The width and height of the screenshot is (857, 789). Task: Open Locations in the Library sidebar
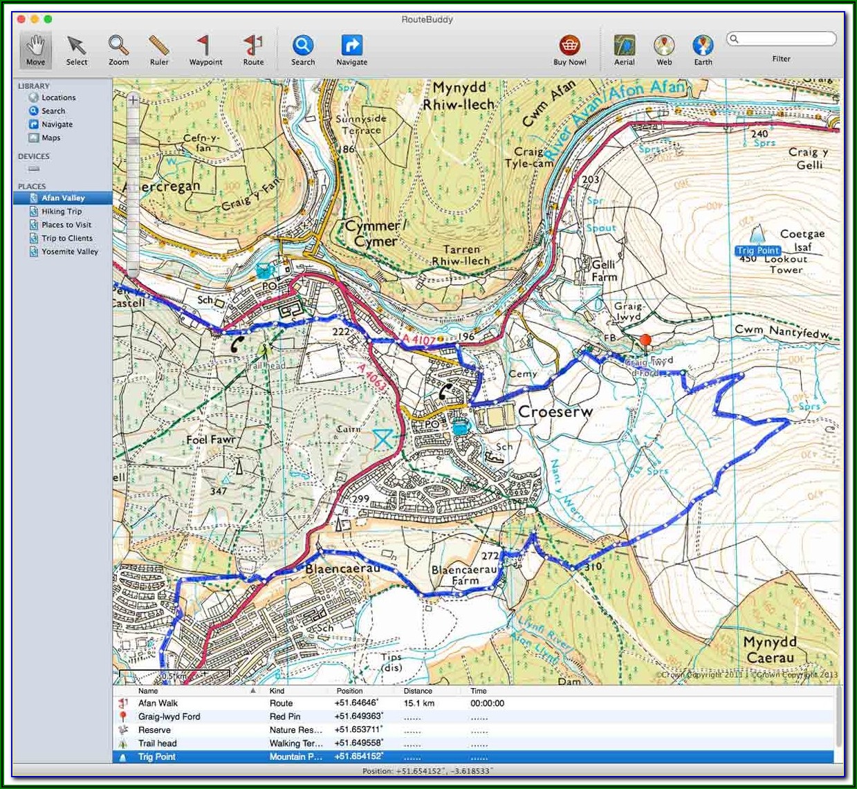pyautogui.click(x=58, y=98)
